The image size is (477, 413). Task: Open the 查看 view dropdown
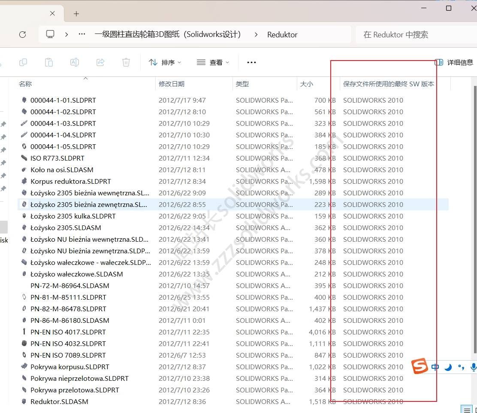click(x=213, y=63)
